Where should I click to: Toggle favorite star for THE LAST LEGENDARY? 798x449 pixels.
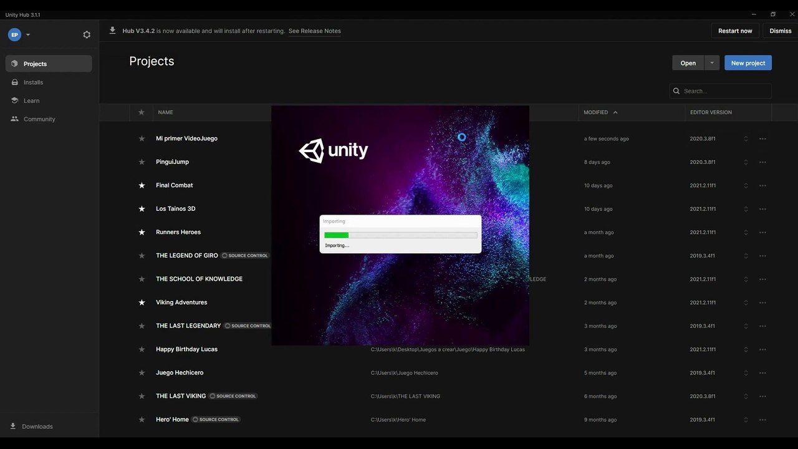pos(142,326)
